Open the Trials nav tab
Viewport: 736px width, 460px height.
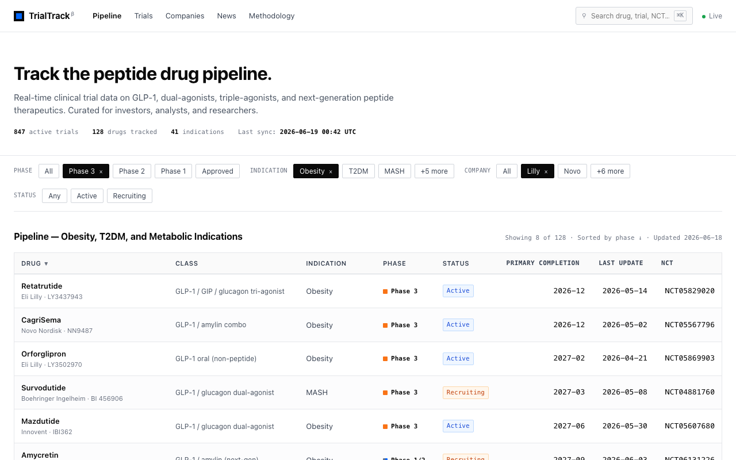pyautogui.click(x=144, y=16)
